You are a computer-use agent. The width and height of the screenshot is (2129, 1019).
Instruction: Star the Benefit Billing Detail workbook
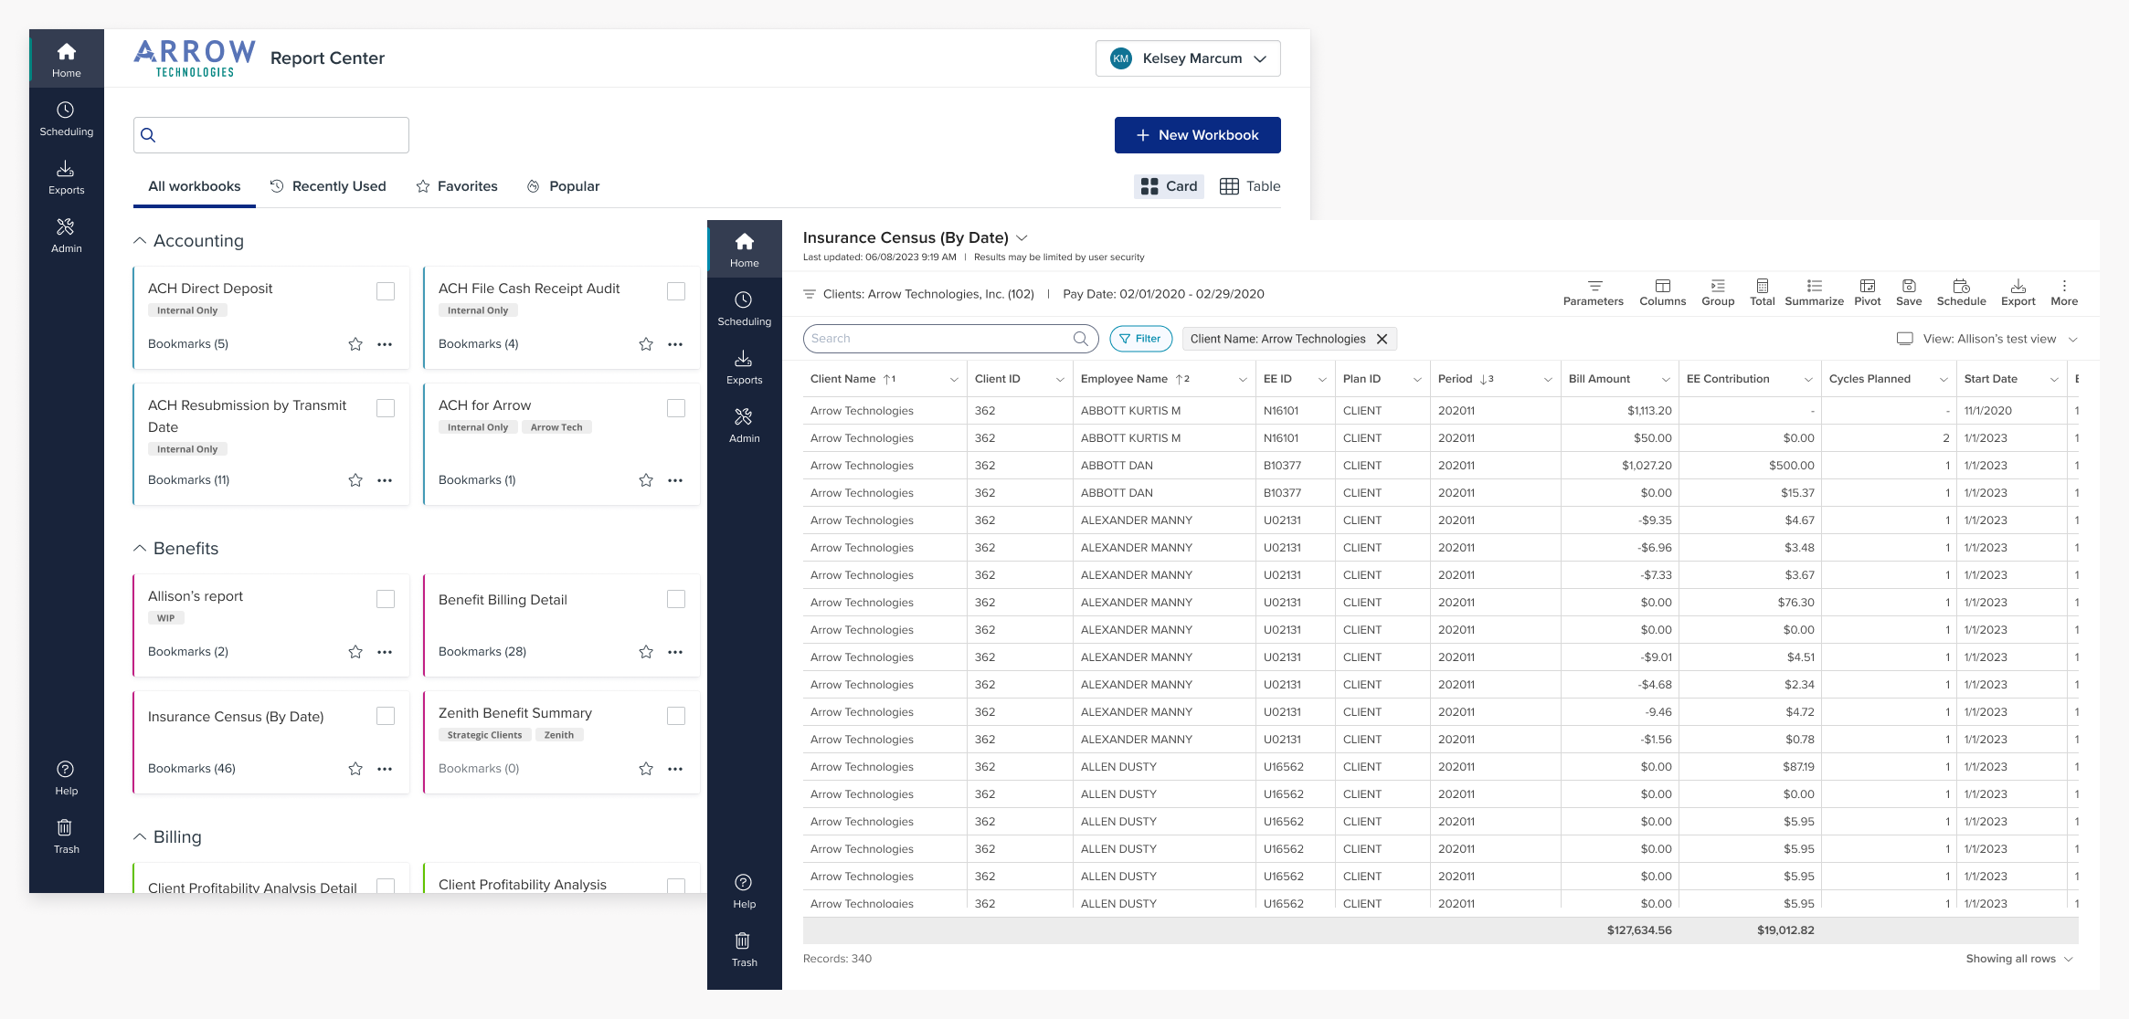(646, 651)
